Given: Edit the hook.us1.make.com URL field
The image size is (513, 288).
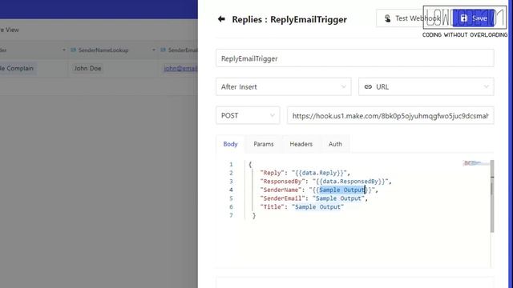Looking at the screenshot, I should pos(390,115).
